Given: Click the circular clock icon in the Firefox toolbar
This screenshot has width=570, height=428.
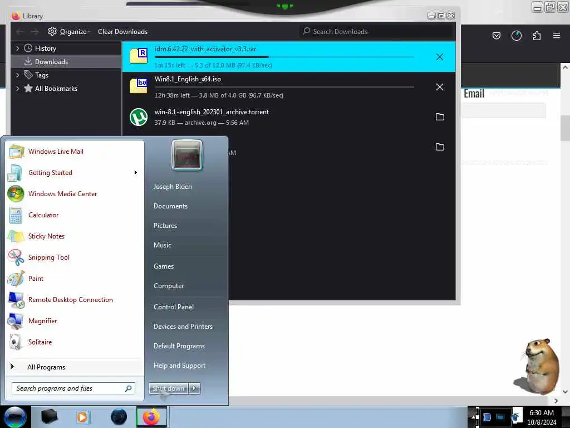Looking at the screenshot, I should [x=517, y=36].
